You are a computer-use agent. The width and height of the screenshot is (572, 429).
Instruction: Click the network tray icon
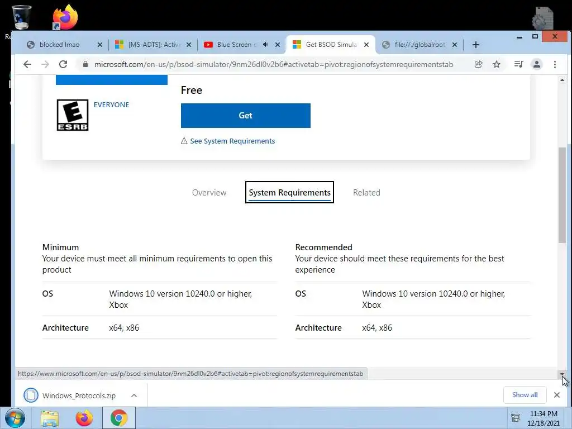[516, 418]
